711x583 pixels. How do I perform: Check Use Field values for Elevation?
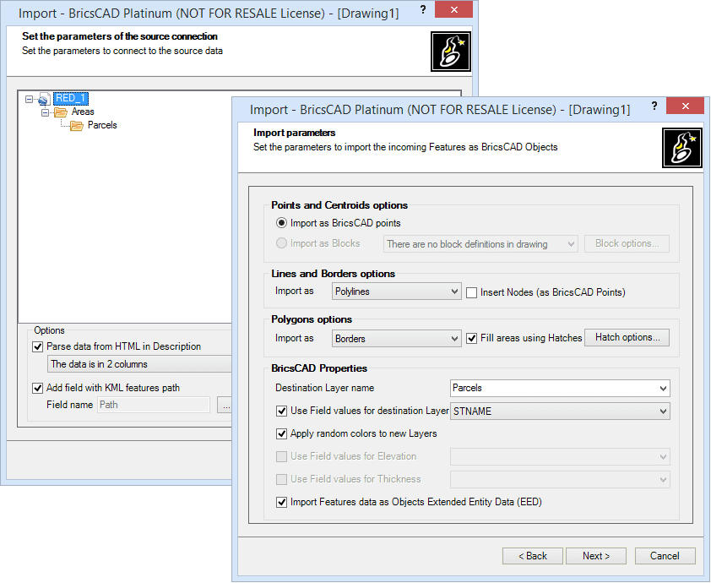[x=281, y=456]
